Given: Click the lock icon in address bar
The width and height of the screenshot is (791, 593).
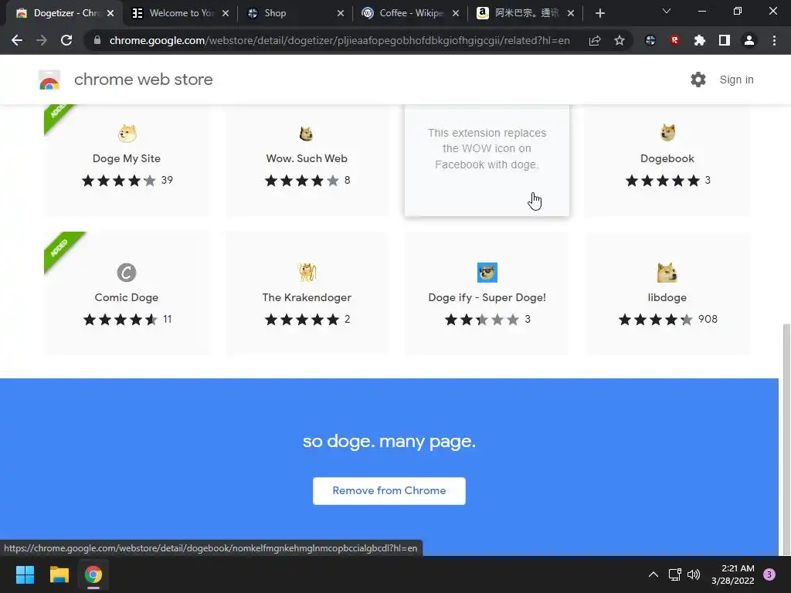Looking at the screenshot, I should pos(97,40).
